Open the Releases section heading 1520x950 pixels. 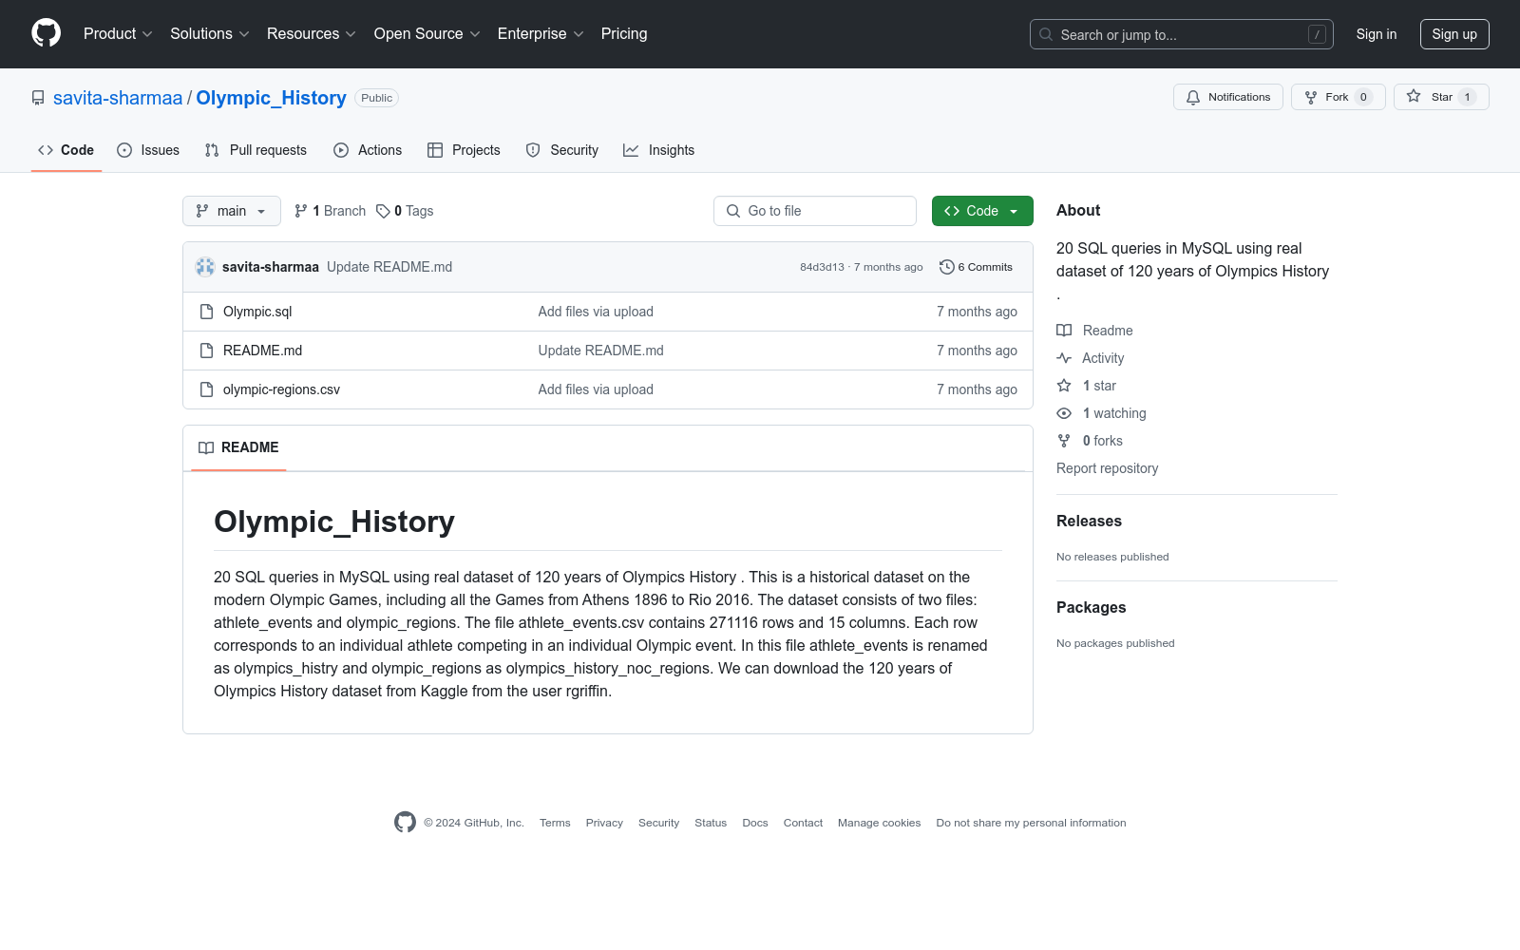1089,521
